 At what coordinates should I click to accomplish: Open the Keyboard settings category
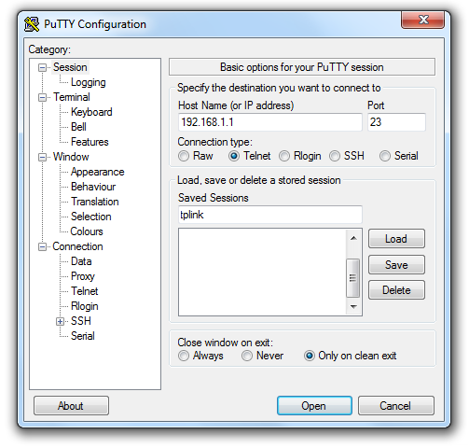coord(91,112)
